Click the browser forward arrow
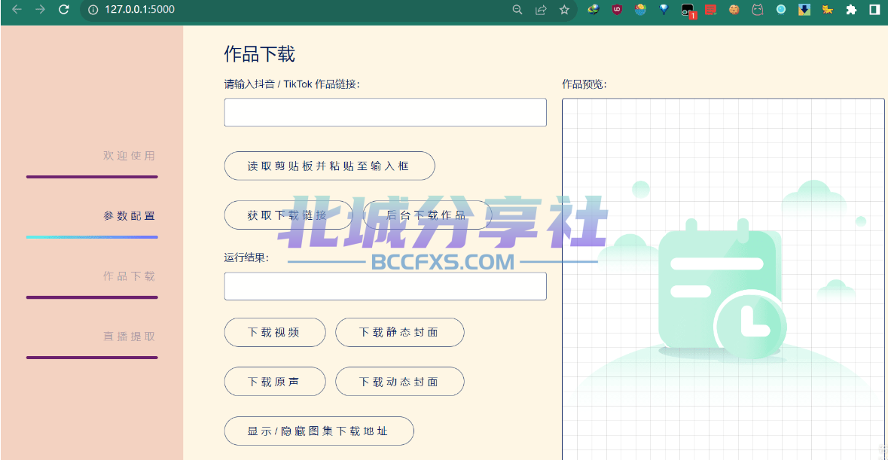This screenshot has width=888, height=460. (x=40, y=10)
